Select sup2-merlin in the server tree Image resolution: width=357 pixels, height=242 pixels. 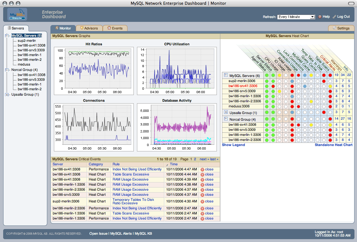pos(27,41)
